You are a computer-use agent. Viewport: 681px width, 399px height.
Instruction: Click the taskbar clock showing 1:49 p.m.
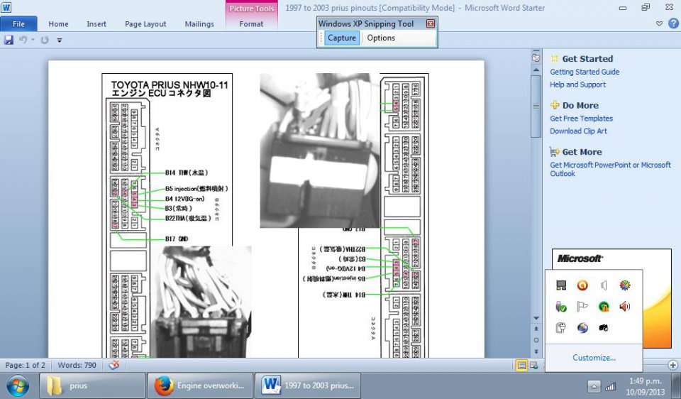click(645, 386)
